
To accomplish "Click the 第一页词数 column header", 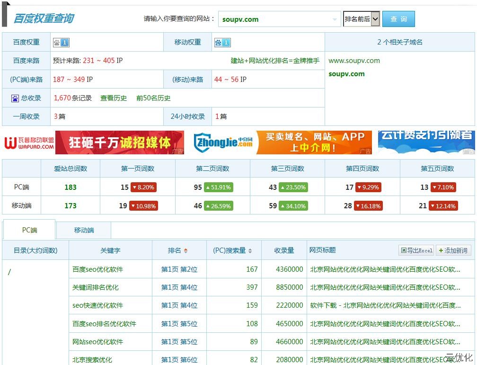I will pyautogui.click(x=138, y=169).
